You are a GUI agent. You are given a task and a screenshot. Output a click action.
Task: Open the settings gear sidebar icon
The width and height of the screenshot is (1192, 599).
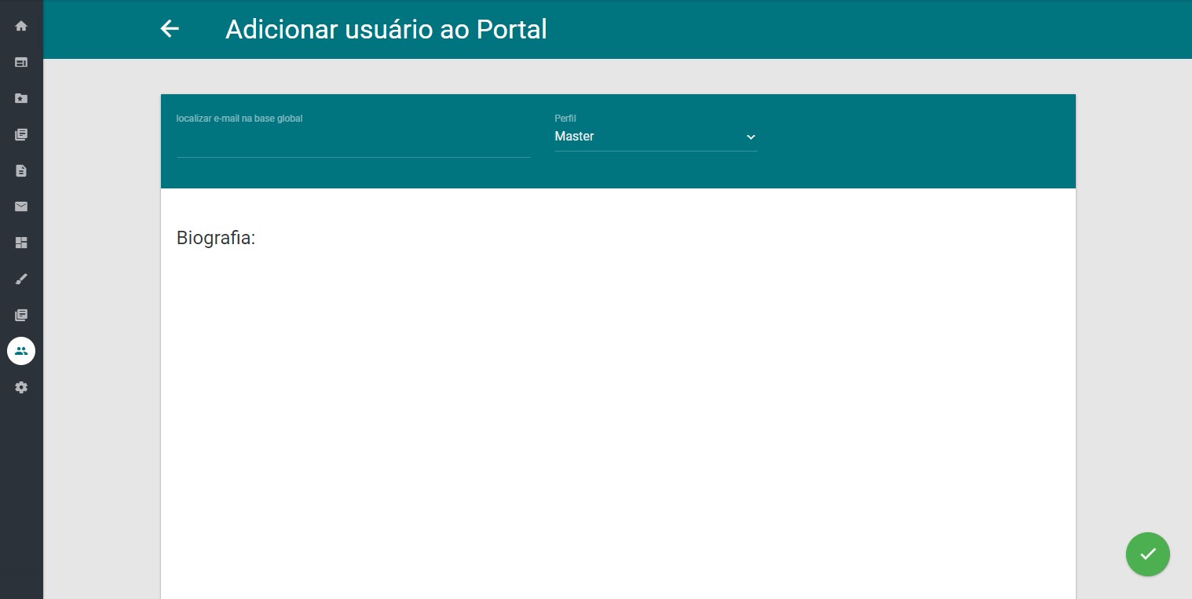point(21,387)
